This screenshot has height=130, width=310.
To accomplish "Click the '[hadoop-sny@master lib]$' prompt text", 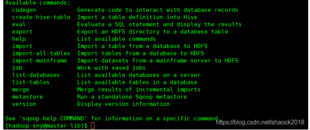I will pyautogui.click(x=46, y=126).
